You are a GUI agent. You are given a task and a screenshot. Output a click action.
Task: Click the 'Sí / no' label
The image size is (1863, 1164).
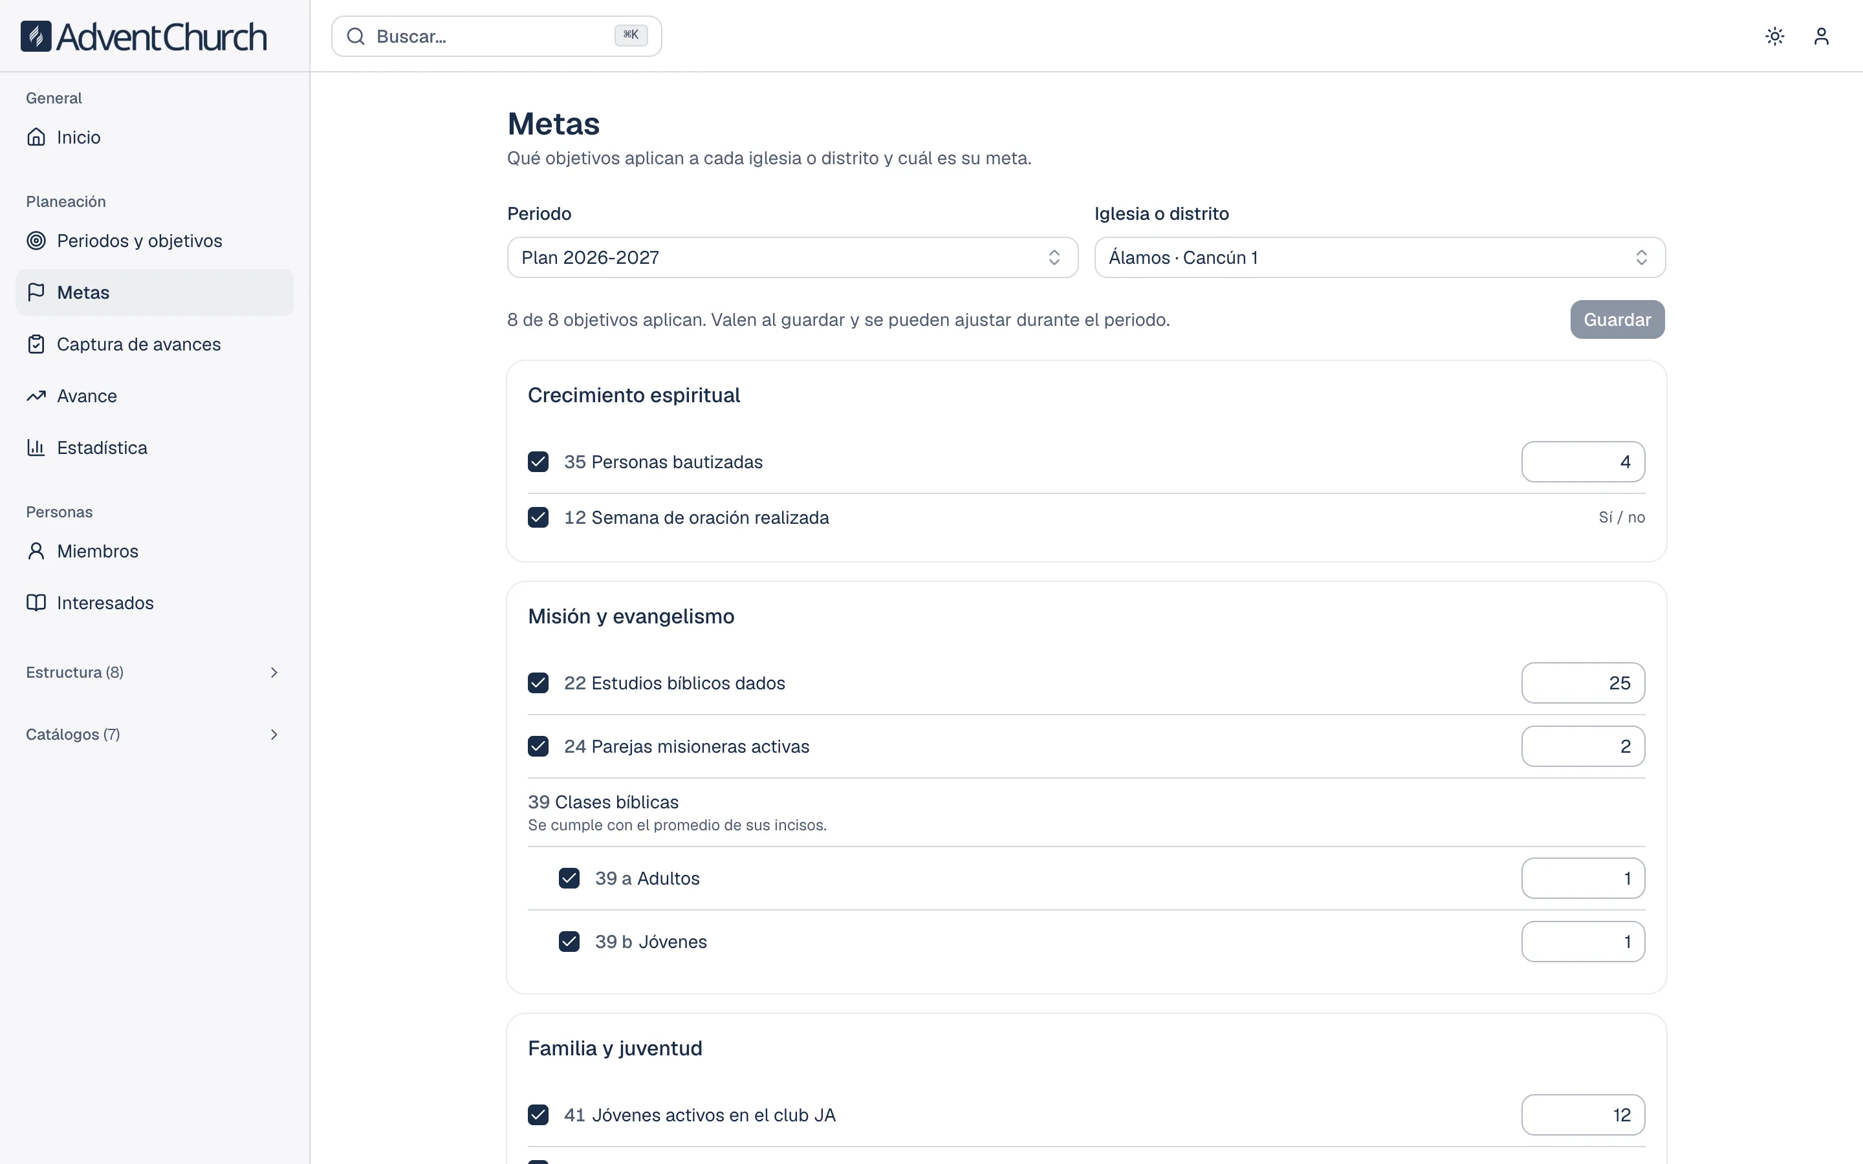(1621, 517)
